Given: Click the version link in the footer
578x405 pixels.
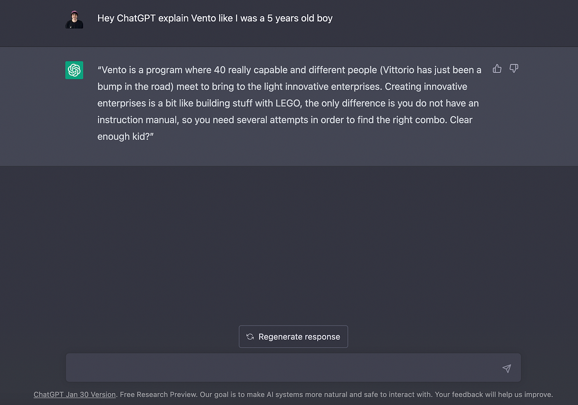Looking at the screenshot, I should [x=74, y=394].
